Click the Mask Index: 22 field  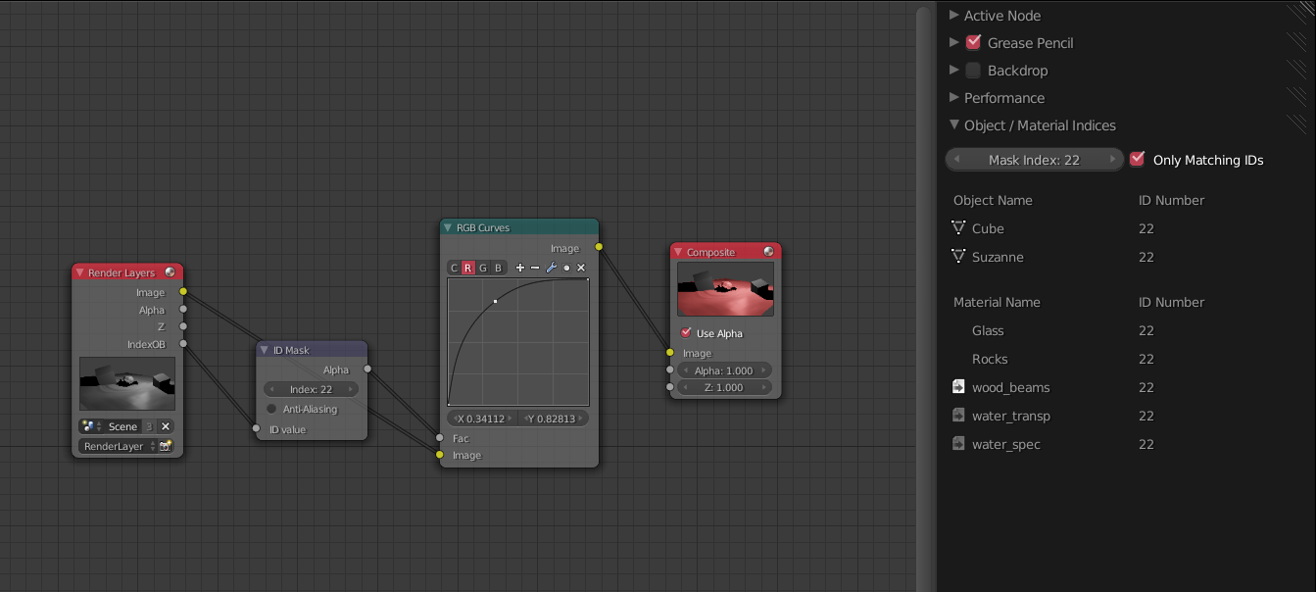click(x=1034, y=160)
